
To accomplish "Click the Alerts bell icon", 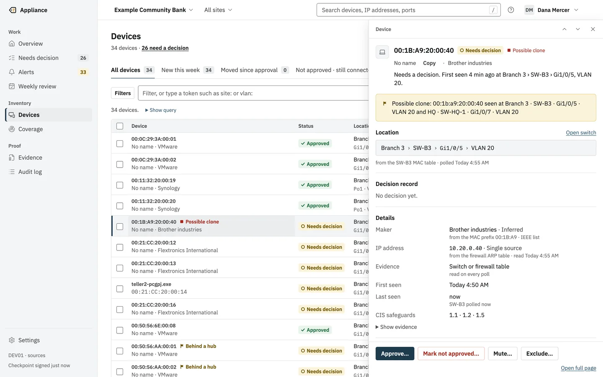I will coord(12,72).
